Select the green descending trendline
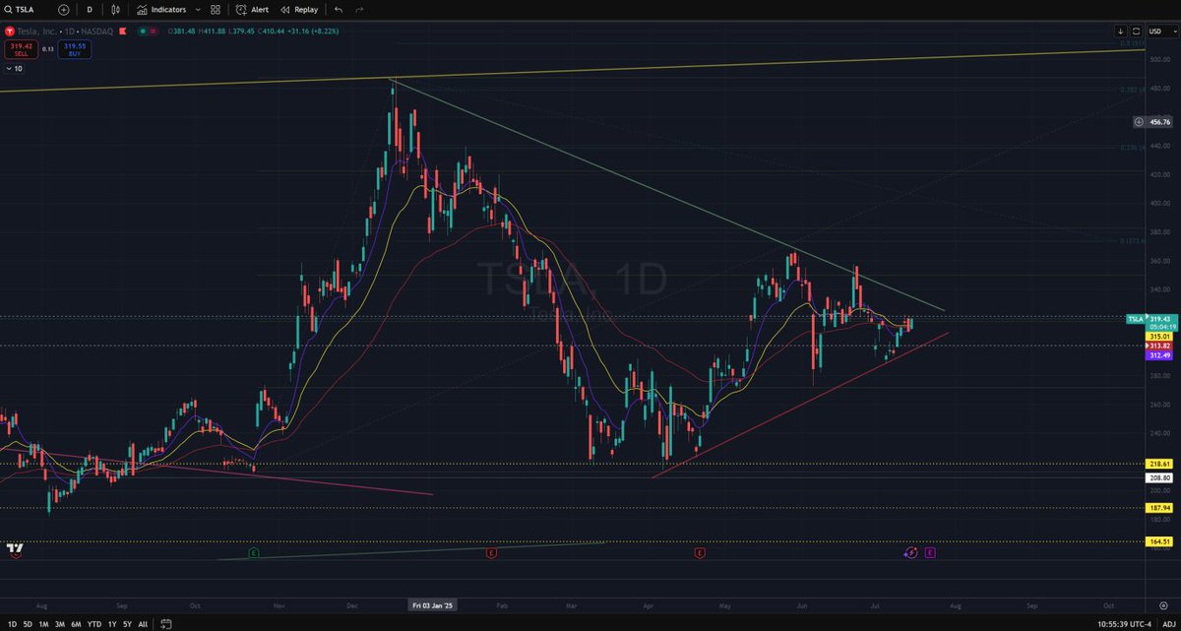This screenshot has width=1181, height=631. 669,195
